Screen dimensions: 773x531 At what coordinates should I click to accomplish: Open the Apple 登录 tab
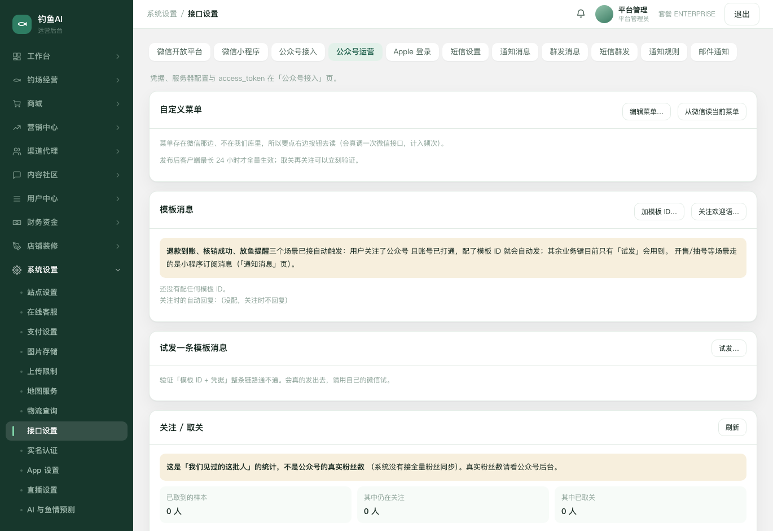(412, 52)
